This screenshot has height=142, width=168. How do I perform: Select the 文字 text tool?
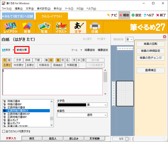78,28
